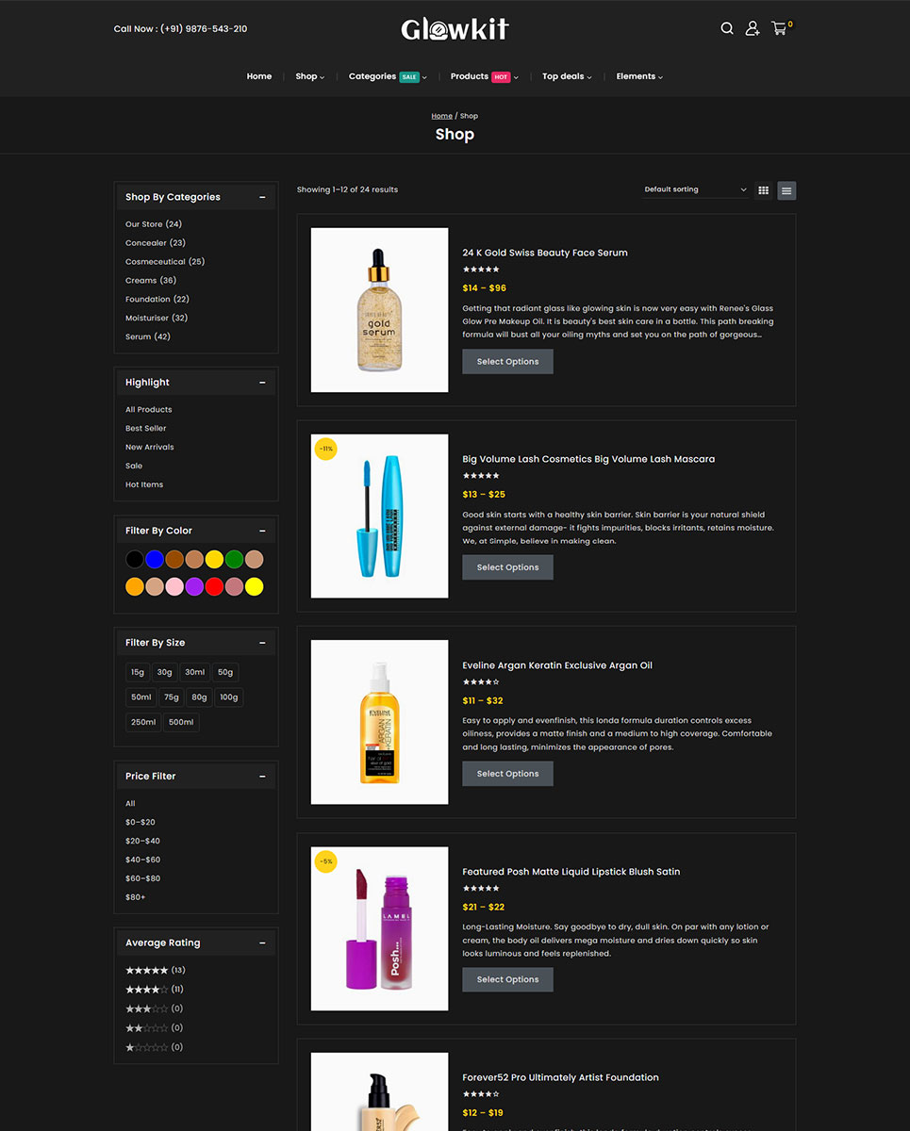
Task: Switch to list view layout
Action: (786, 190)
